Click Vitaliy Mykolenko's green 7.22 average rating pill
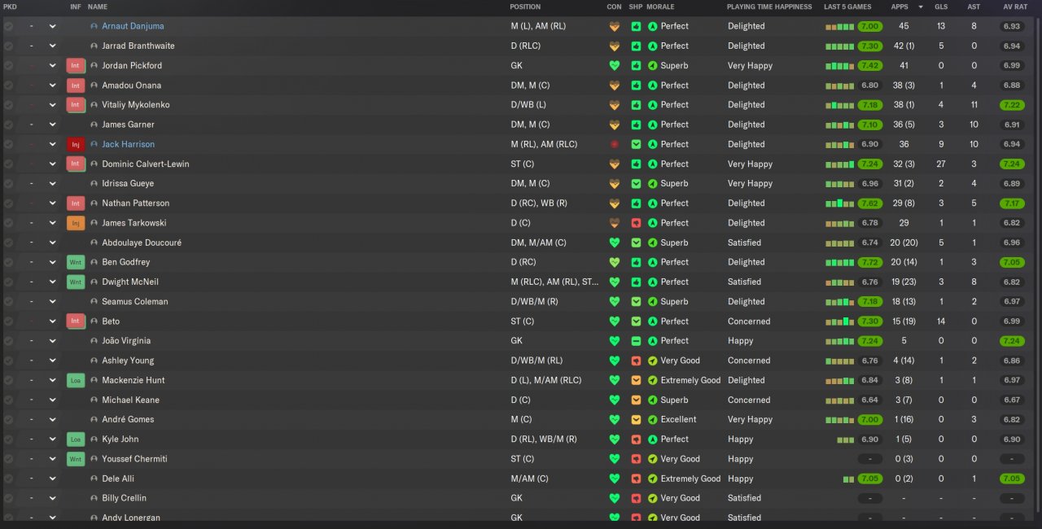Image resolution: width=1042 pixels, height=529 pixels. click(1012, 105)
